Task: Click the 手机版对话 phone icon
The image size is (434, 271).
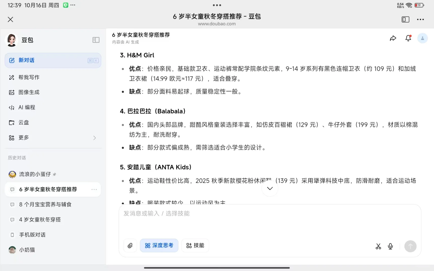Action: click(12, 235)
